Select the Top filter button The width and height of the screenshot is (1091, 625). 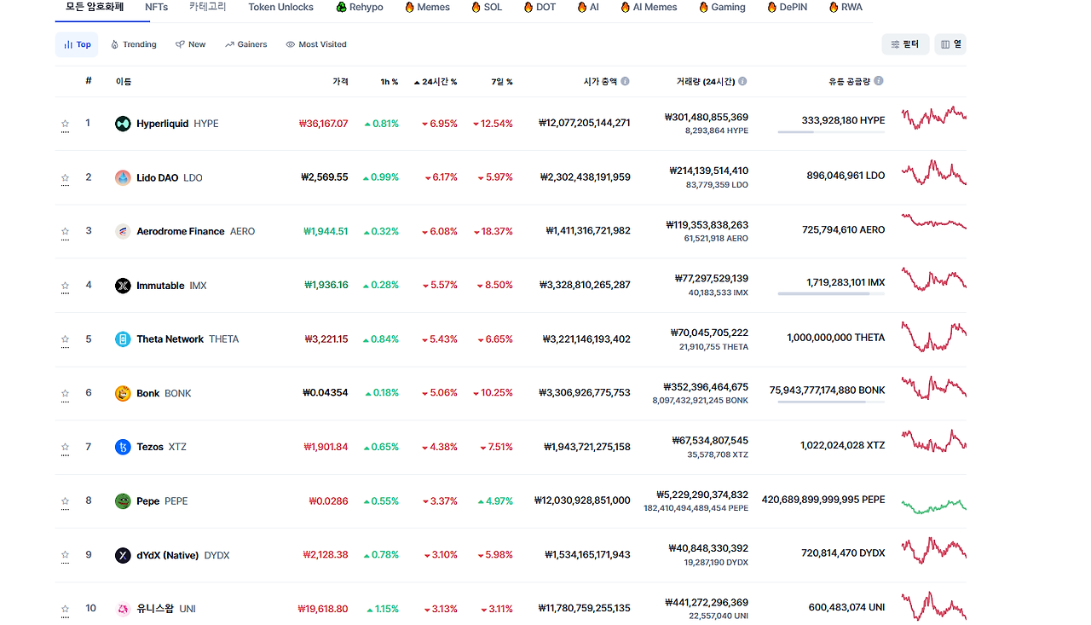coord(77,44)
